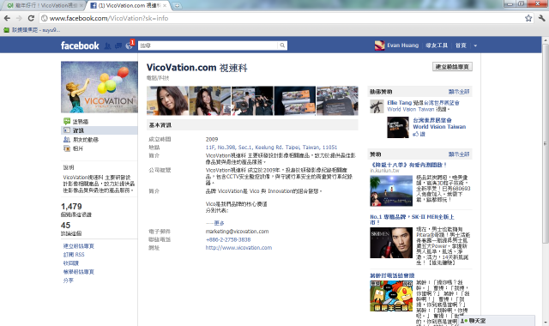Show all sponsored ads link
Screen dimensions: 549x326
[x=459, y=154]
